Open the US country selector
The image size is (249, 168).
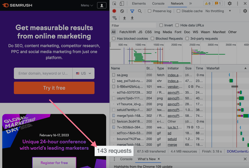tap(84, 73)
